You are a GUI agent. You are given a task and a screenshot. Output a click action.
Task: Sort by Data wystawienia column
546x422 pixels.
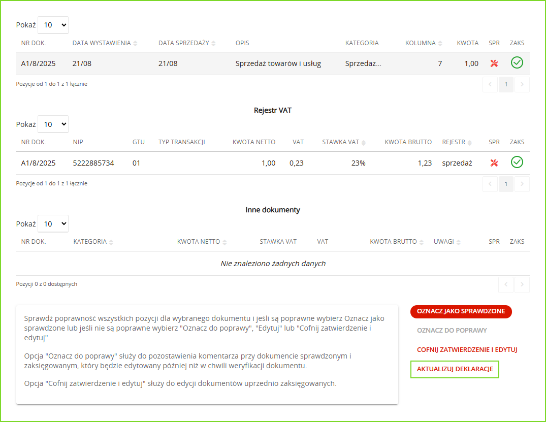click(105, 43)
